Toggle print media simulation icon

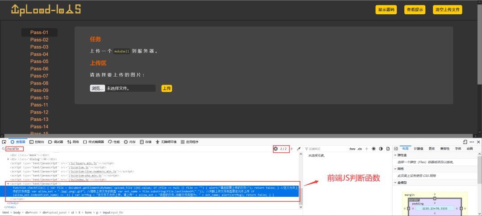tap(387, 149)
